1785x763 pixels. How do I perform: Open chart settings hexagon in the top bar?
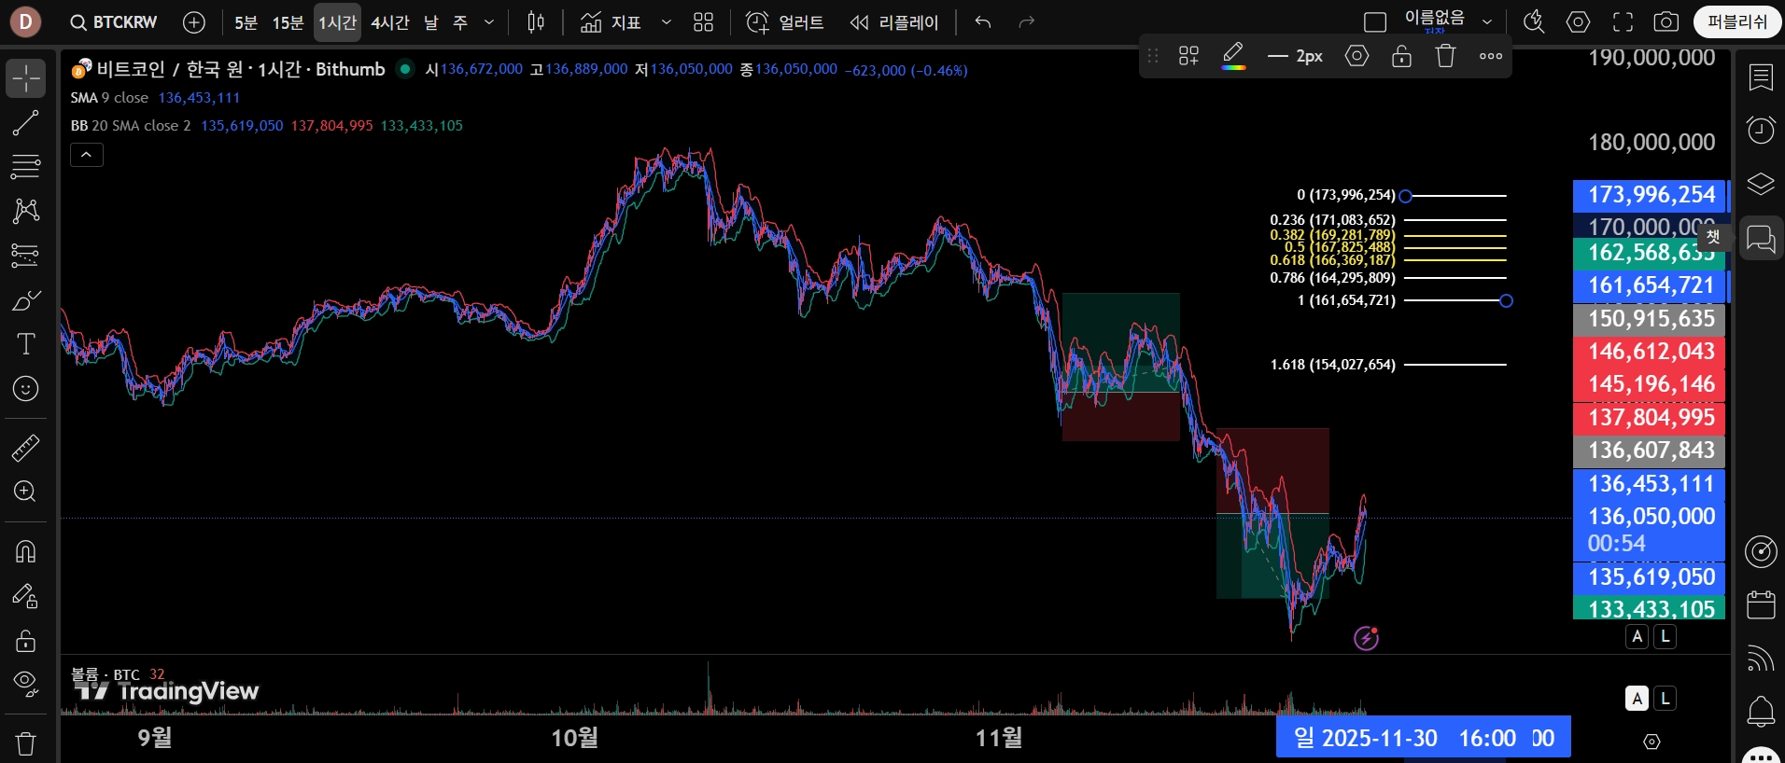click(x=1579, y=22)
